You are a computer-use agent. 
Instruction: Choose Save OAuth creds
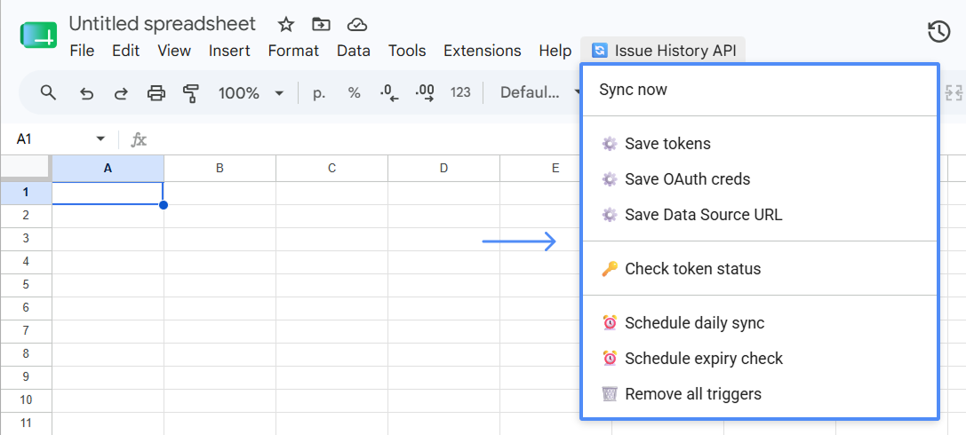pyautogui.click(x=760, y=179)
